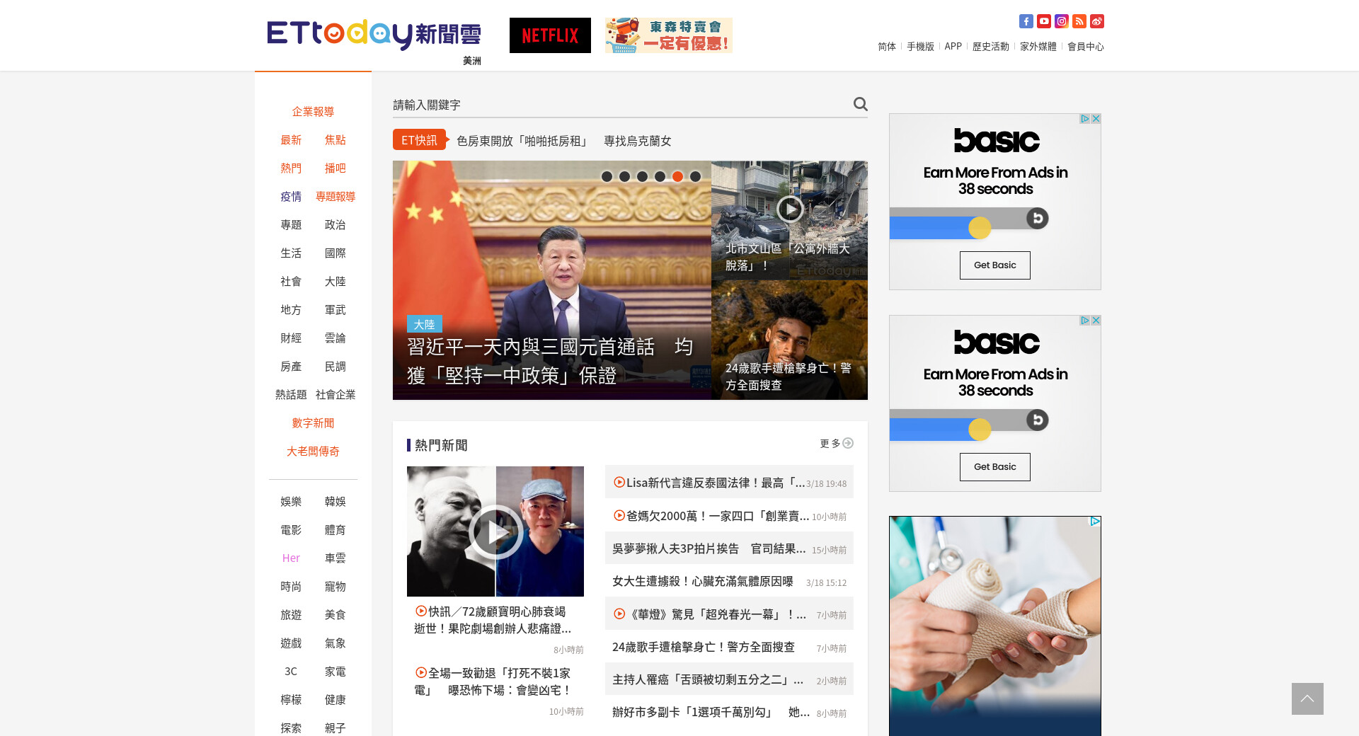The width and height of the screenshot is (1359, 736).
Task: Click yellow slider knob in lower Basic ad
Action: tap(980, 430)
